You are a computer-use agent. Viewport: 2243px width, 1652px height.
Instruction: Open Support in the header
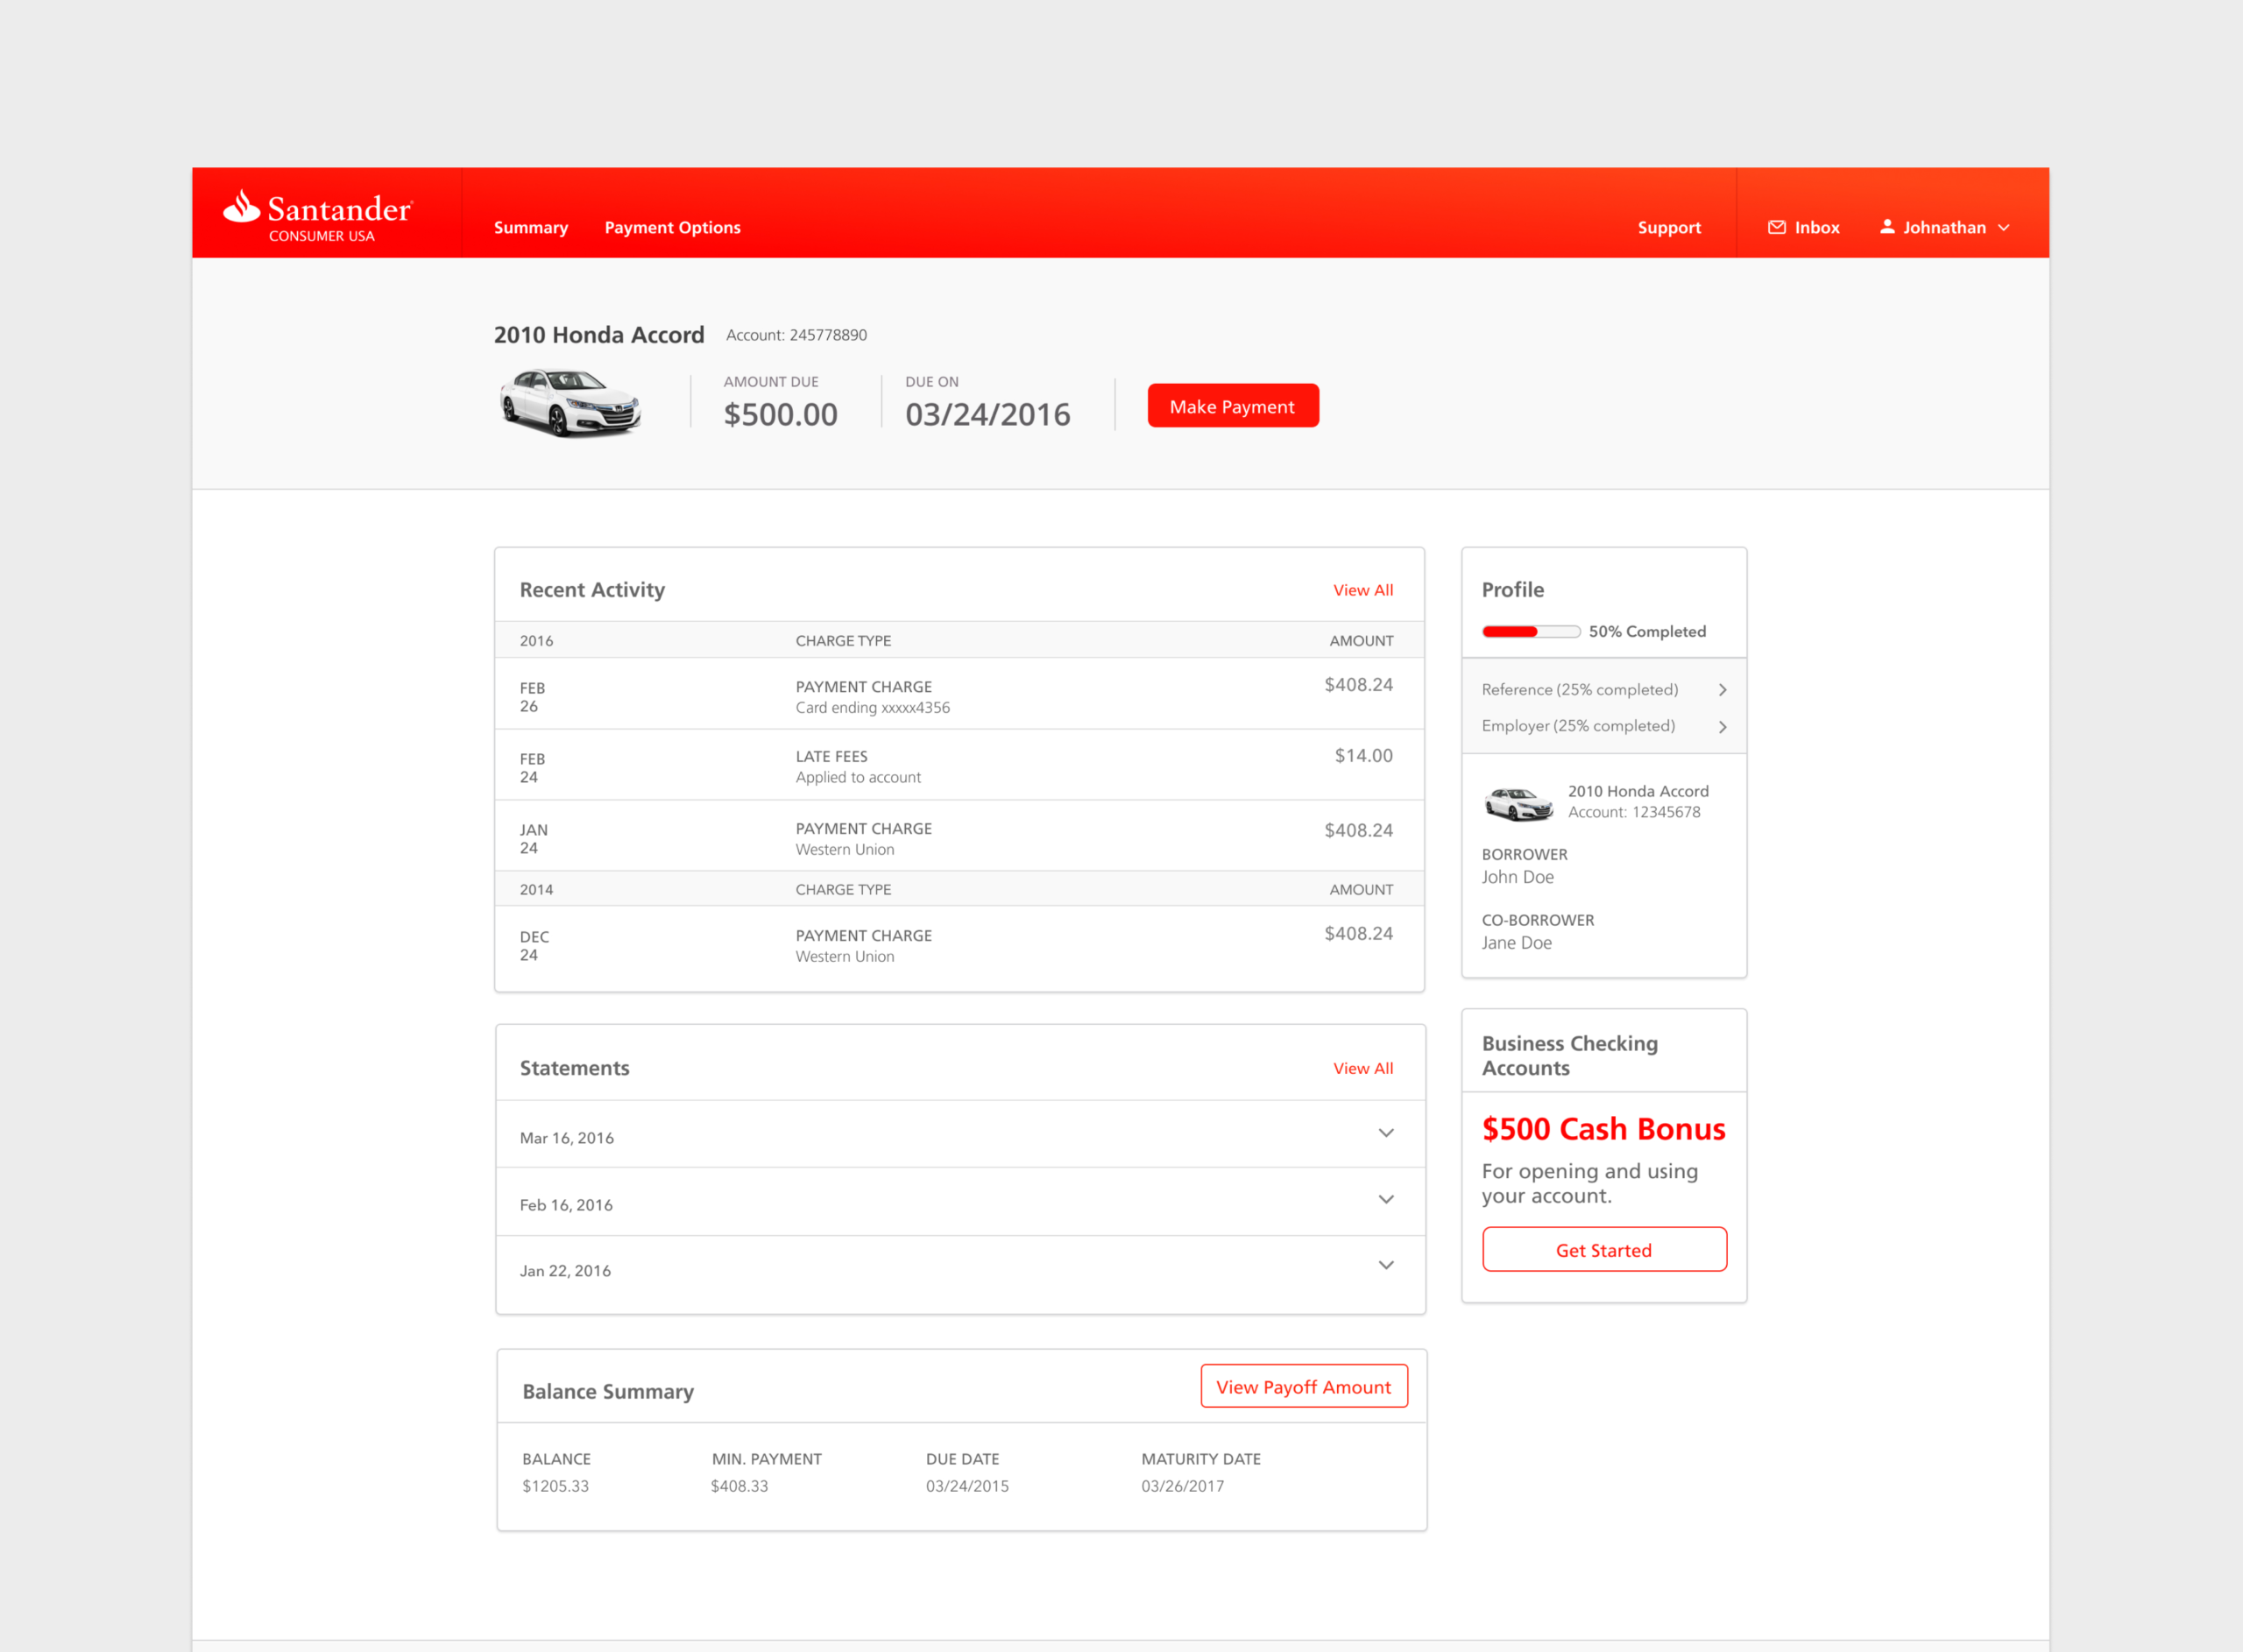(x=1668, y=228)
